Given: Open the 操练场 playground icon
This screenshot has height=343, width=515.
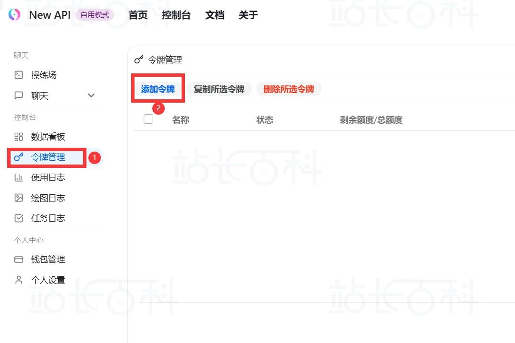Looking at the screenshot, I should point(19,75).
